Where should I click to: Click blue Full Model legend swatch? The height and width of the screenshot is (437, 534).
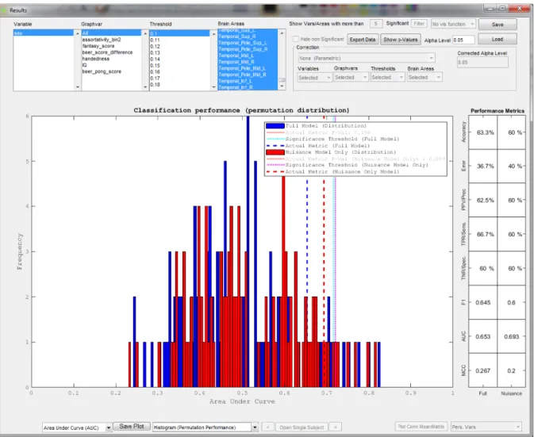click(275, 126)
